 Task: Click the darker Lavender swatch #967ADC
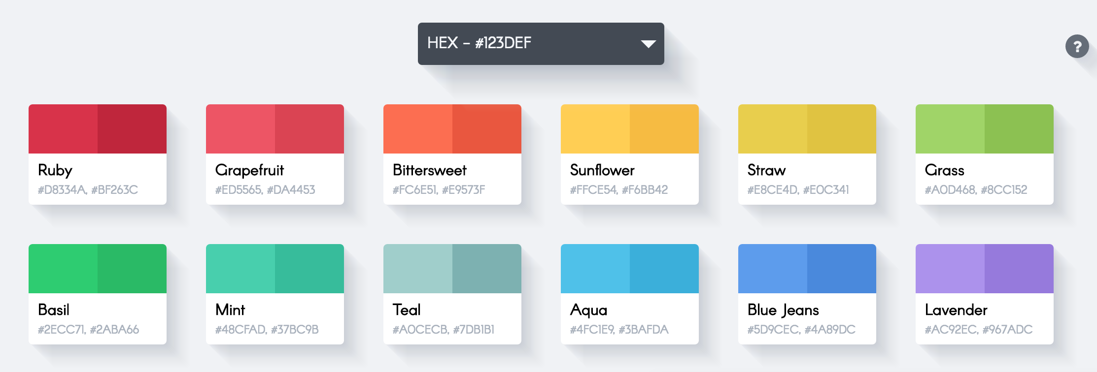pos(1019,269)
